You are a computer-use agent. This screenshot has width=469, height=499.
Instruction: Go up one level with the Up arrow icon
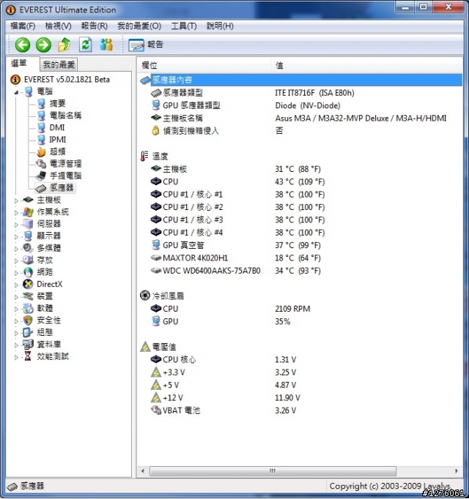pos(64,45)
